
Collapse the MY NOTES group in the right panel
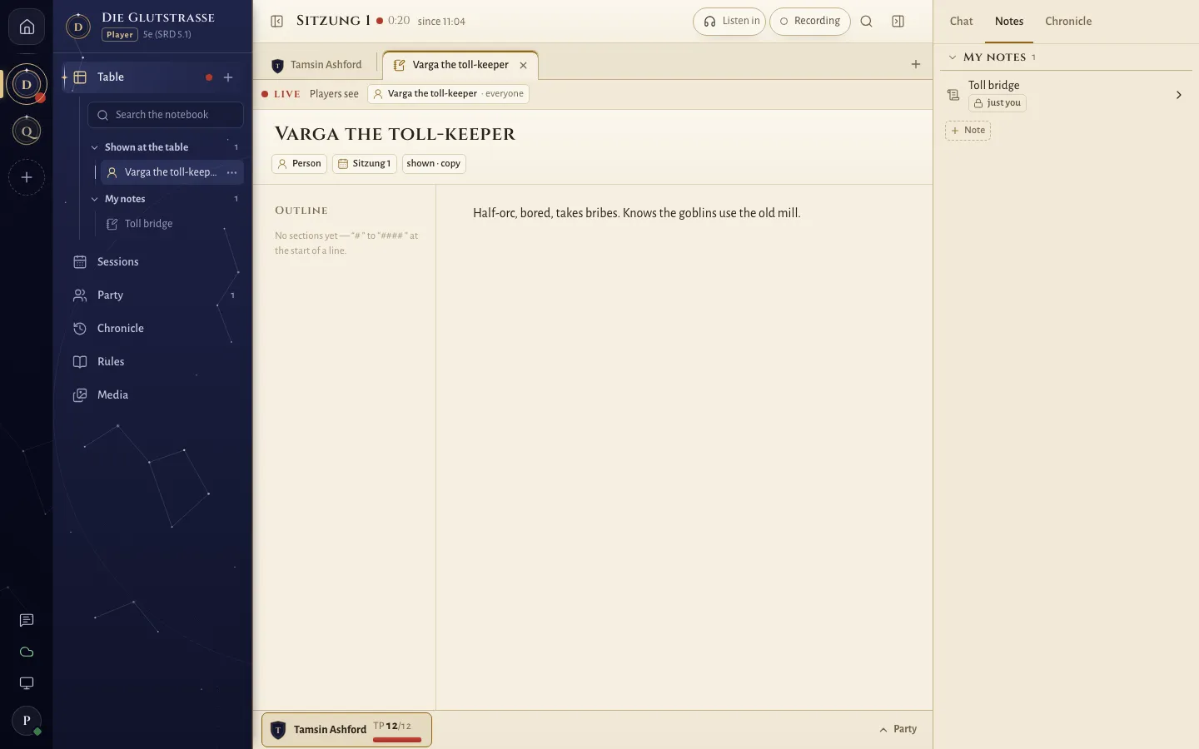tap(953, 57)
